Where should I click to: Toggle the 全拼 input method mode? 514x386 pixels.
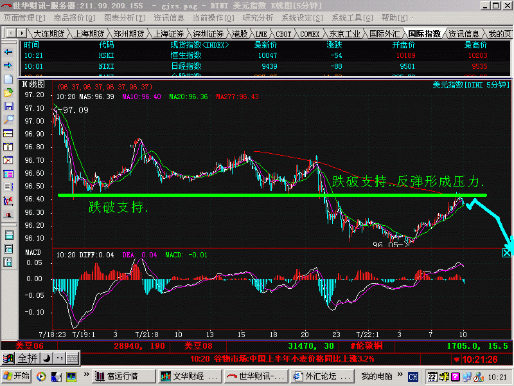[x=28, y=358]
